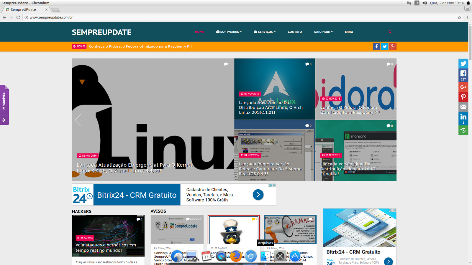Image resolution: width=472 pixels, height=265 pixels.
Task: Expand the Softwares menu
Action: coord(229,32)
